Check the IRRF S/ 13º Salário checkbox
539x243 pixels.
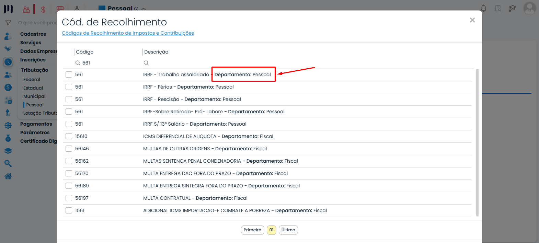(69, 124)
